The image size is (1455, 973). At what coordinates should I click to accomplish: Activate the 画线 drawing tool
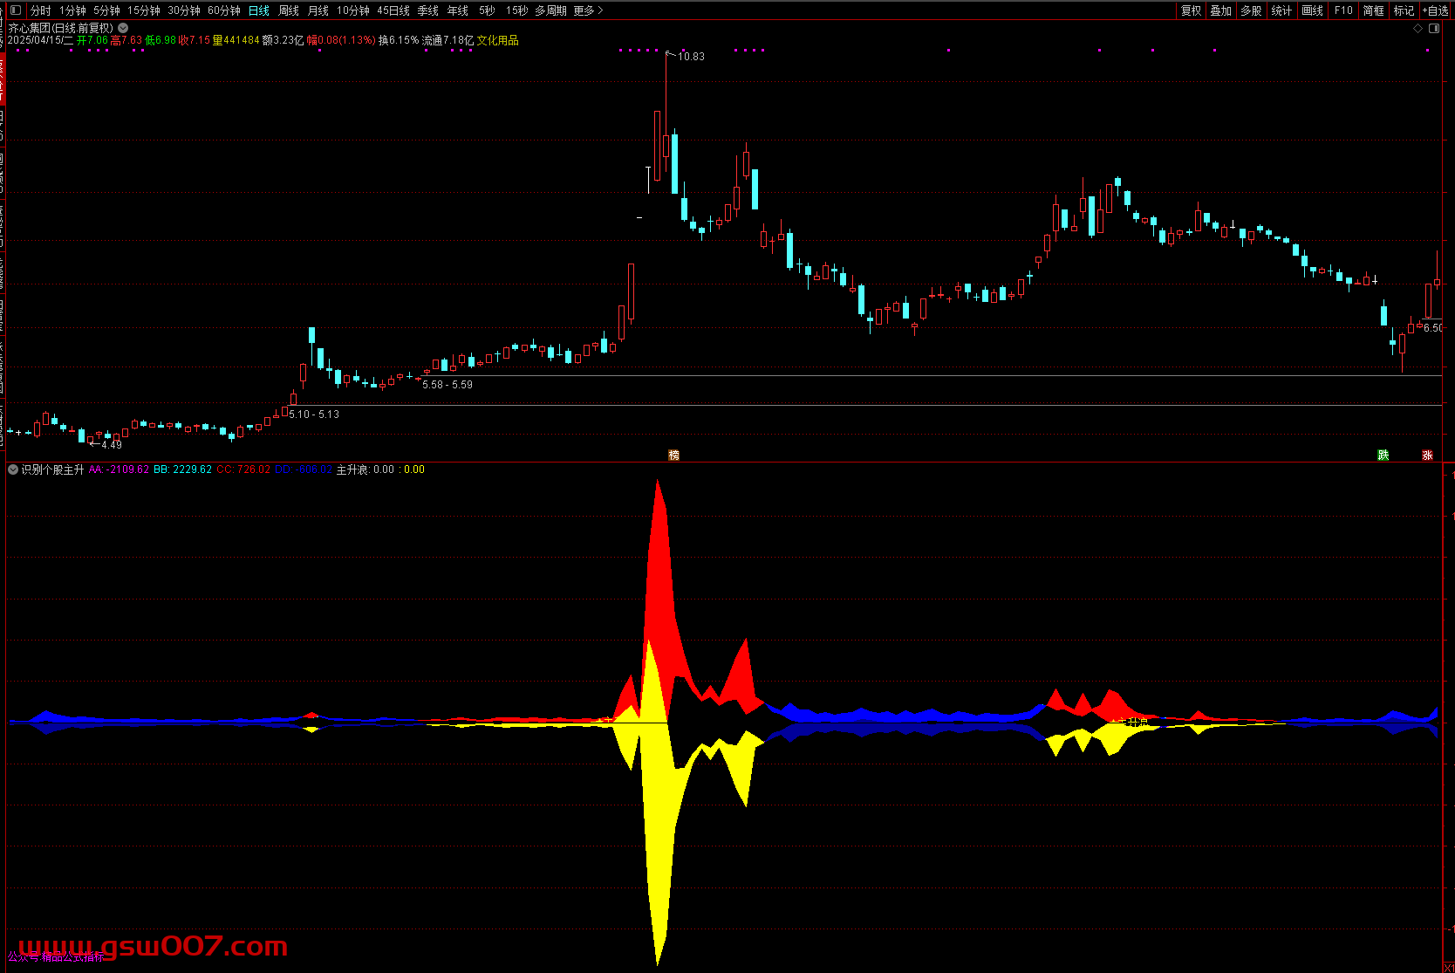1312,10
